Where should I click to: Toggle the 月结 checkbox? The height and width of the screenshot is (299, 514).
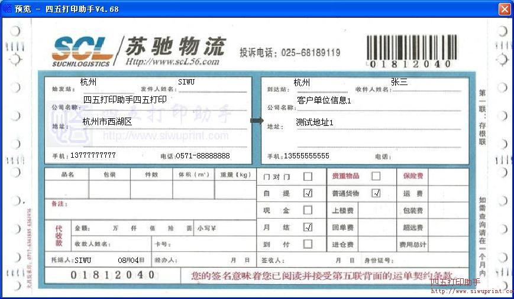point(308,227)
